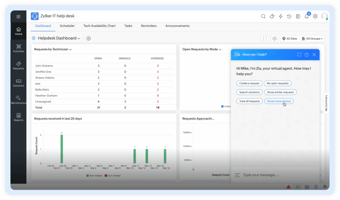Switch to the Dashboard tab
This screenshot has height=200, width=340.
(43, 26)
